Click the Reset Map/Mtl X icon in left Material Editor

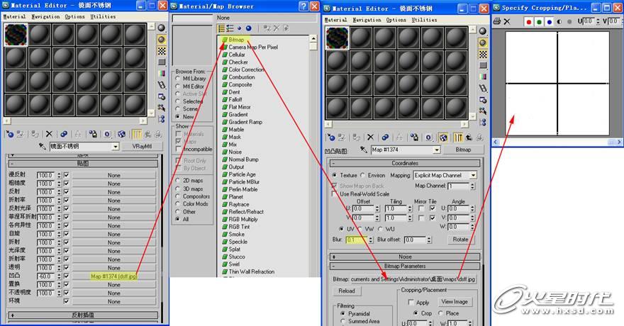pos(49,135)
